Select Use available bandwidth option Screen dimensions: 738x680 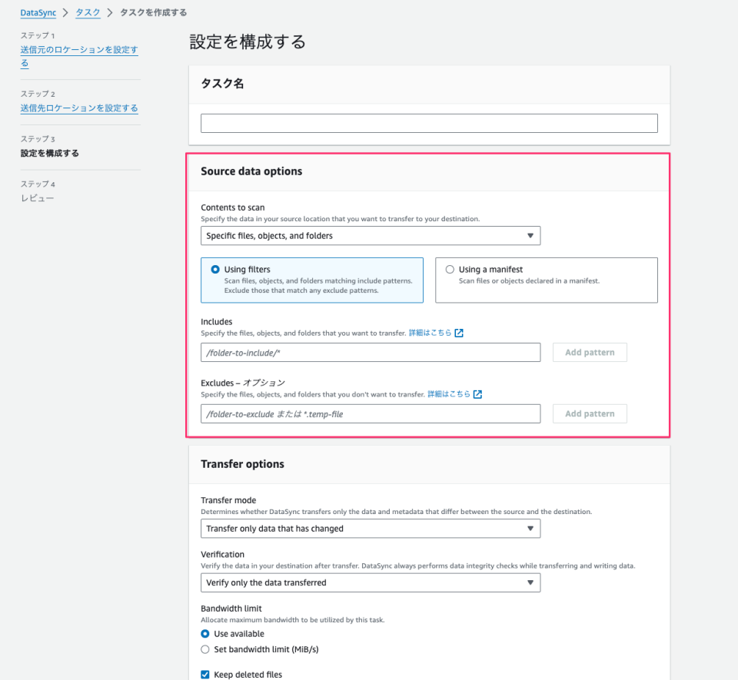point(205,634)
